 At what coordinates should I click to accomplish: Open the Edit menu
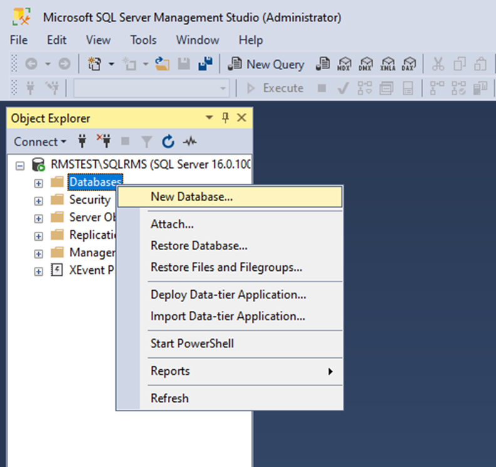pos(56,40)
